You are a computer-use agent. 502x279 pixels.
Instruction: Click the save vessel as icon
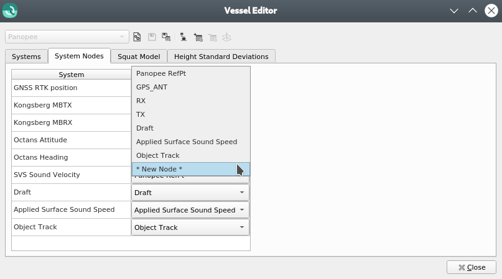(166, 37)
